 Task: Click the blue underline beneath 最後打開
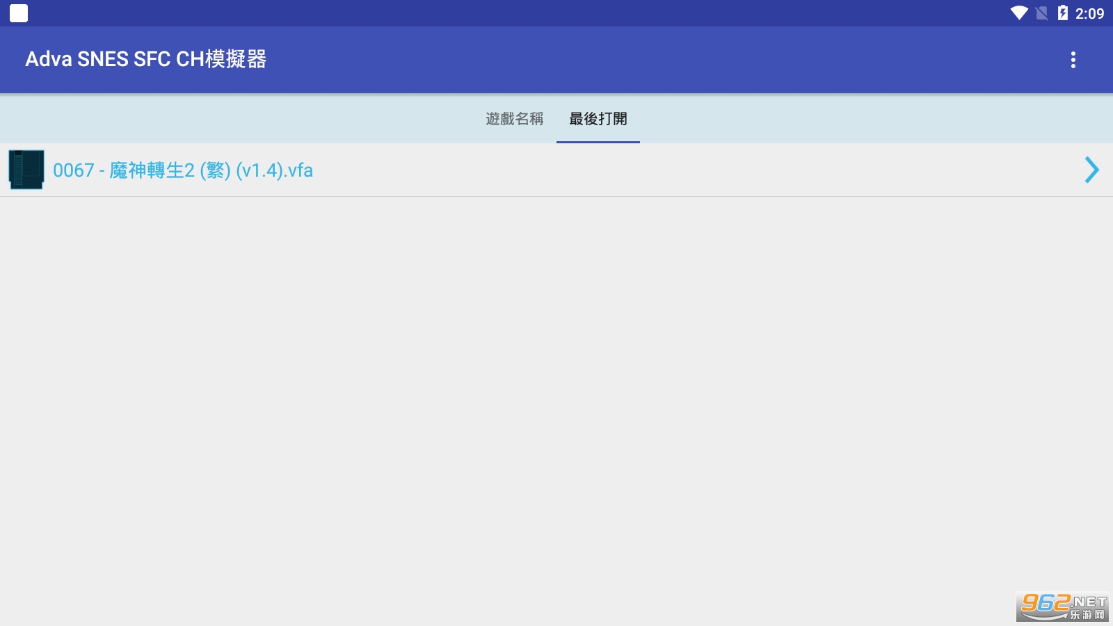tap(598, 142)
